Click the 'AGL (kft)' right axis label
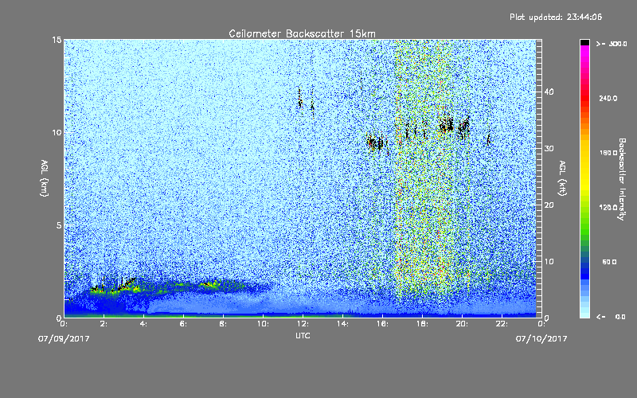Screen dimensions: 637x398 click(562, 178)
